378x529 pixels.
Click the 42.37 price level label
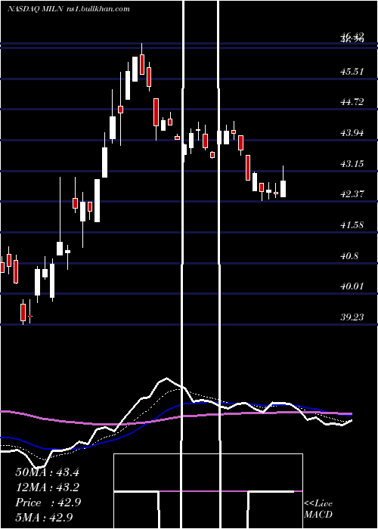[x=352, y=194]
